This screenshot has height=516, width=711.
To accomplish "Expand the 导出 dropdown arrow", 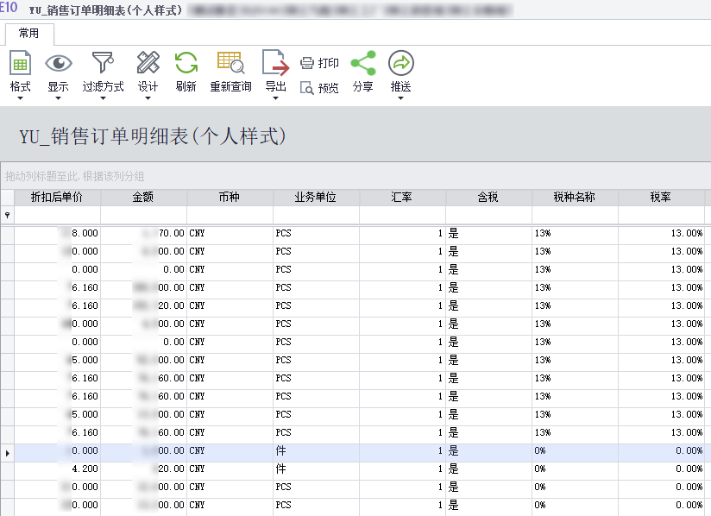I will coord(276,98).
